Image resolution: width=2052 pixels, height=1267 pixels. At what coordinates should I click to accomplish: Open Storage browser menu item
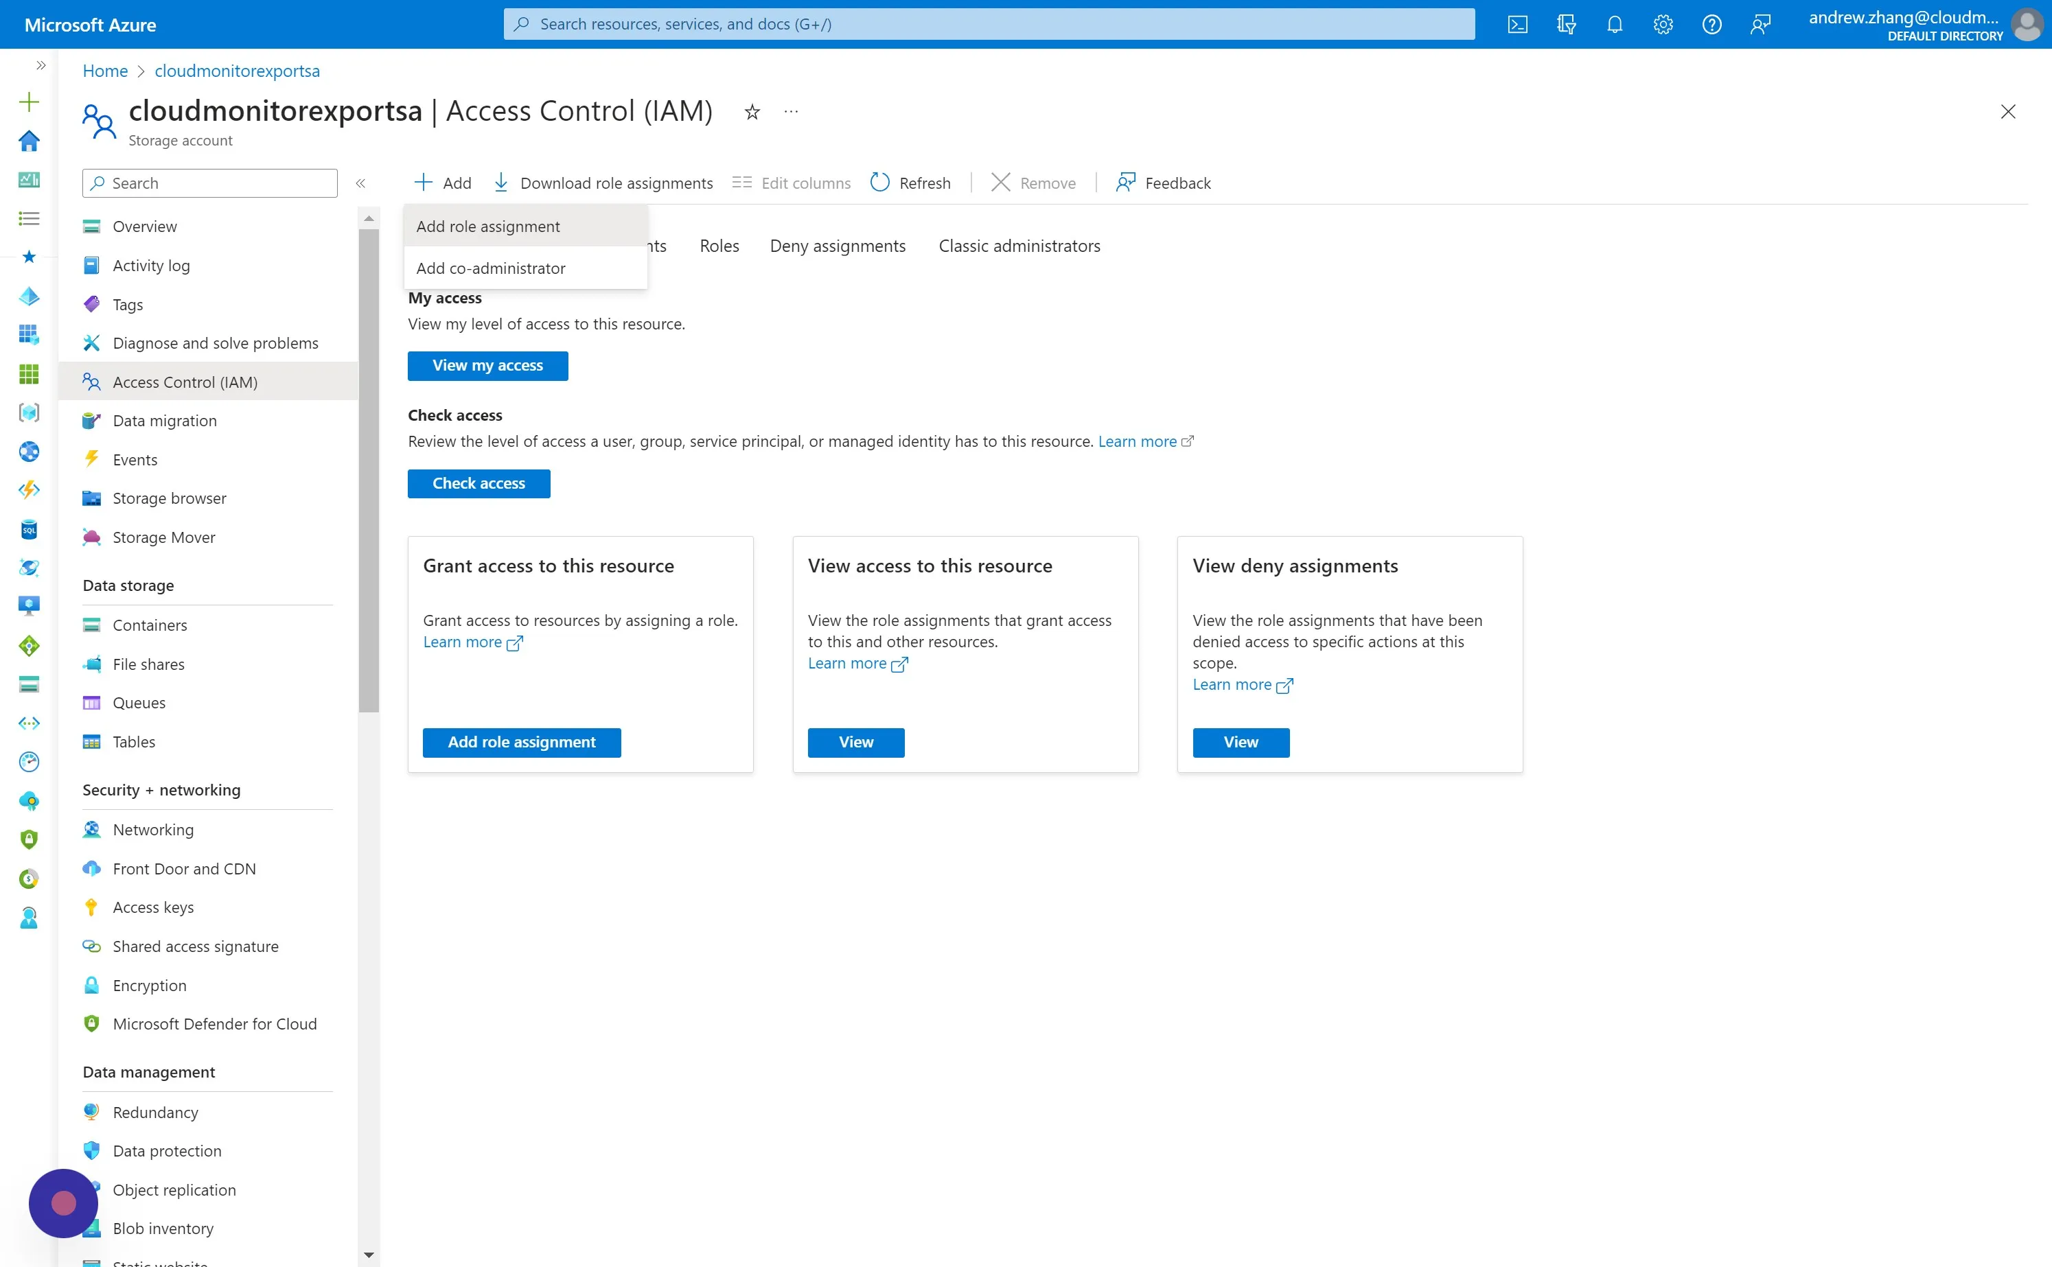click(x=208, y=498)
